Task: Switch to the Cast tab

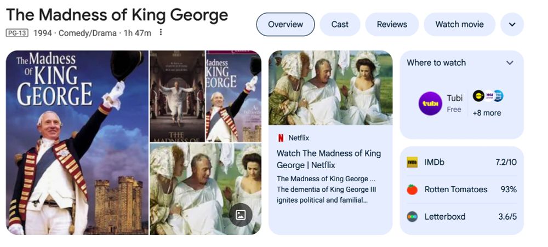Action: (x=340, y=25)
